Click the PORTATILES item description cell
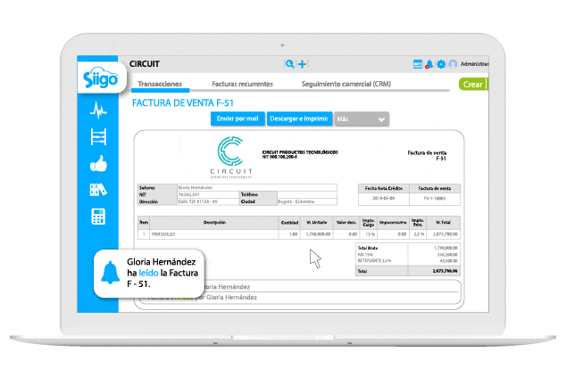The height and width of the screenshot is (385, 566). 213,234
